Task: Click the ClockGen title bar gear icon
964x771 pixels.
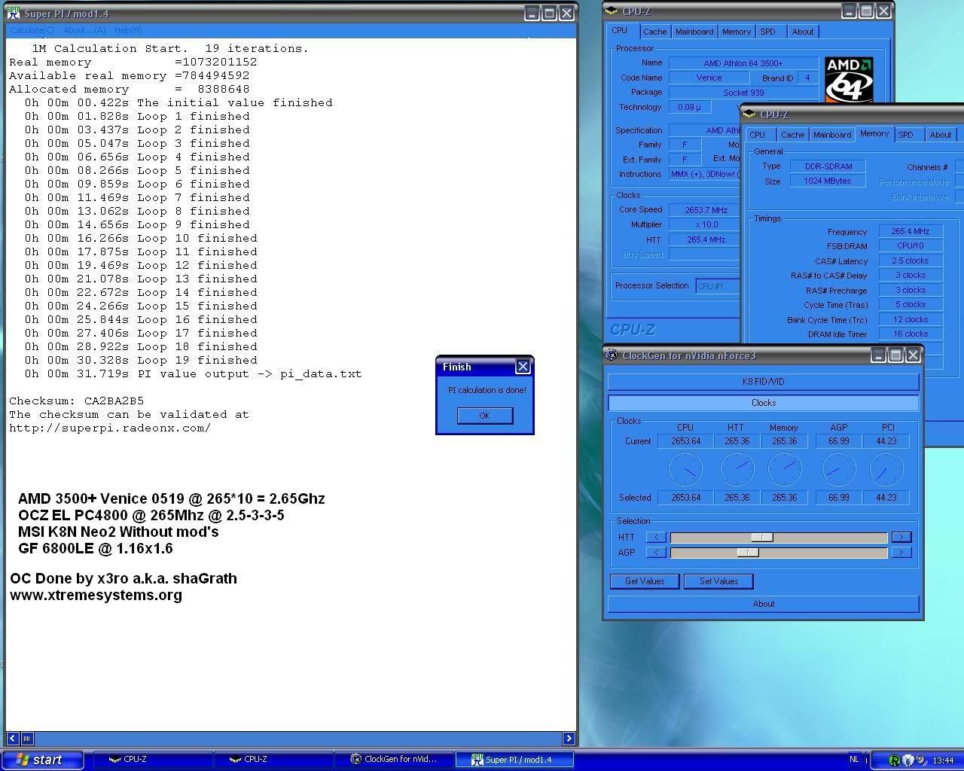Action: (x=612, y=355)
